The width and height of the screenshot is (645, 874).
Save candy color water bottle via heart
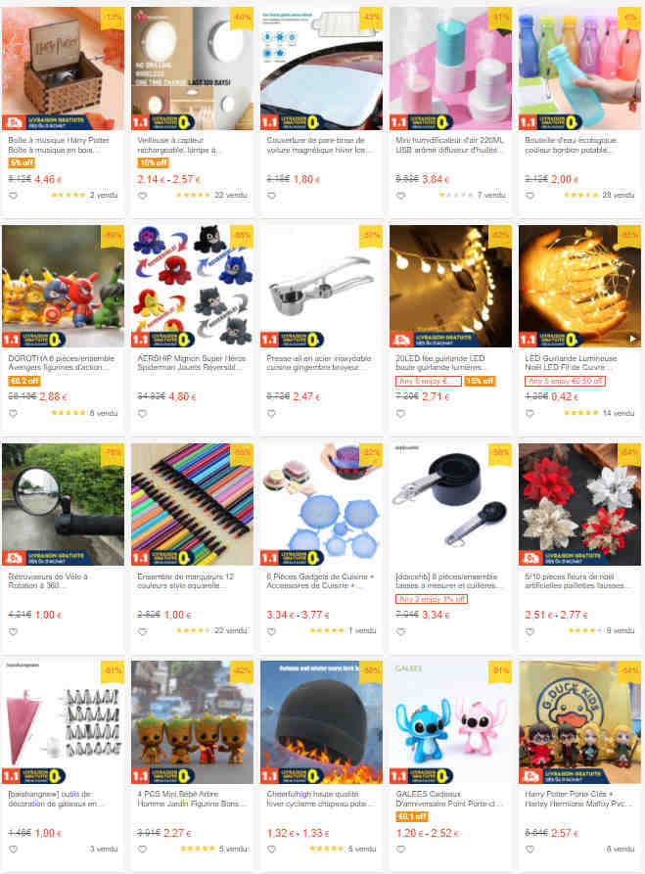click(x=530, y=196)
